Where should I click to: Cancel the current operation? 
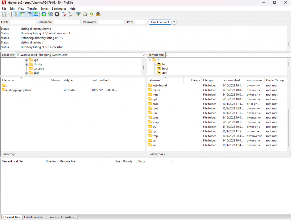(x=57, y=14)
